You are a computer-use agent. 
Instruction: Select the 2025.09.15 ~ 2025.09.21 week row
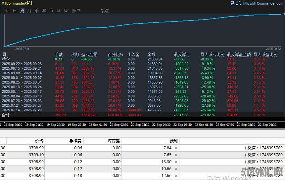click(22, 68)
